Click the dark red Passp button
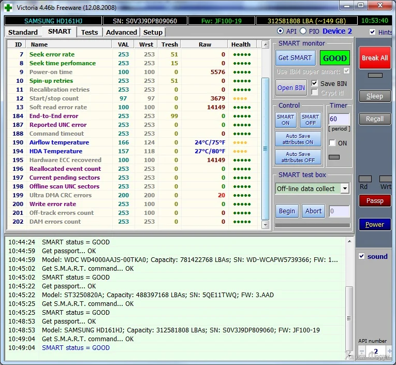This screenshot has height=365, width=396. click(x=375, y=201)
